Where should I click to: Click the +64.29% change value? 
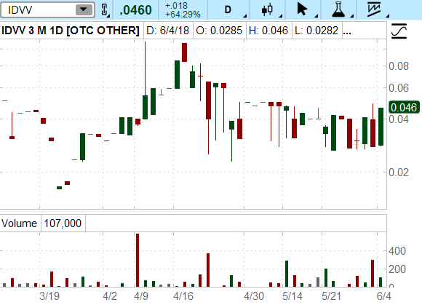point(183,15)
